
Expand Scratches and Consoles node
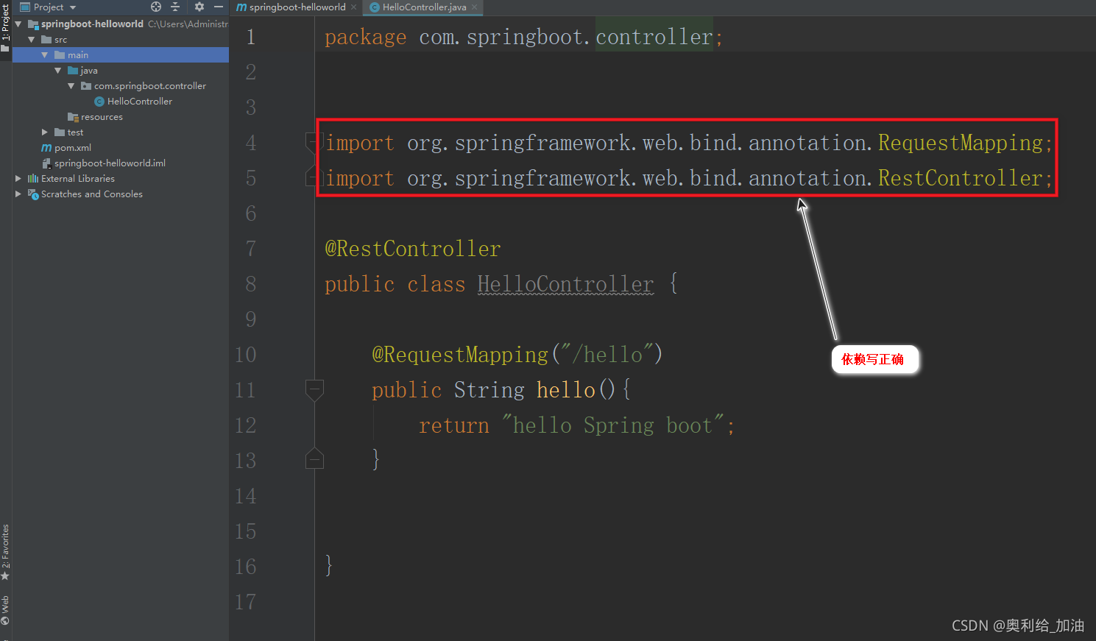pyautogui.click(x=18, y=194)
